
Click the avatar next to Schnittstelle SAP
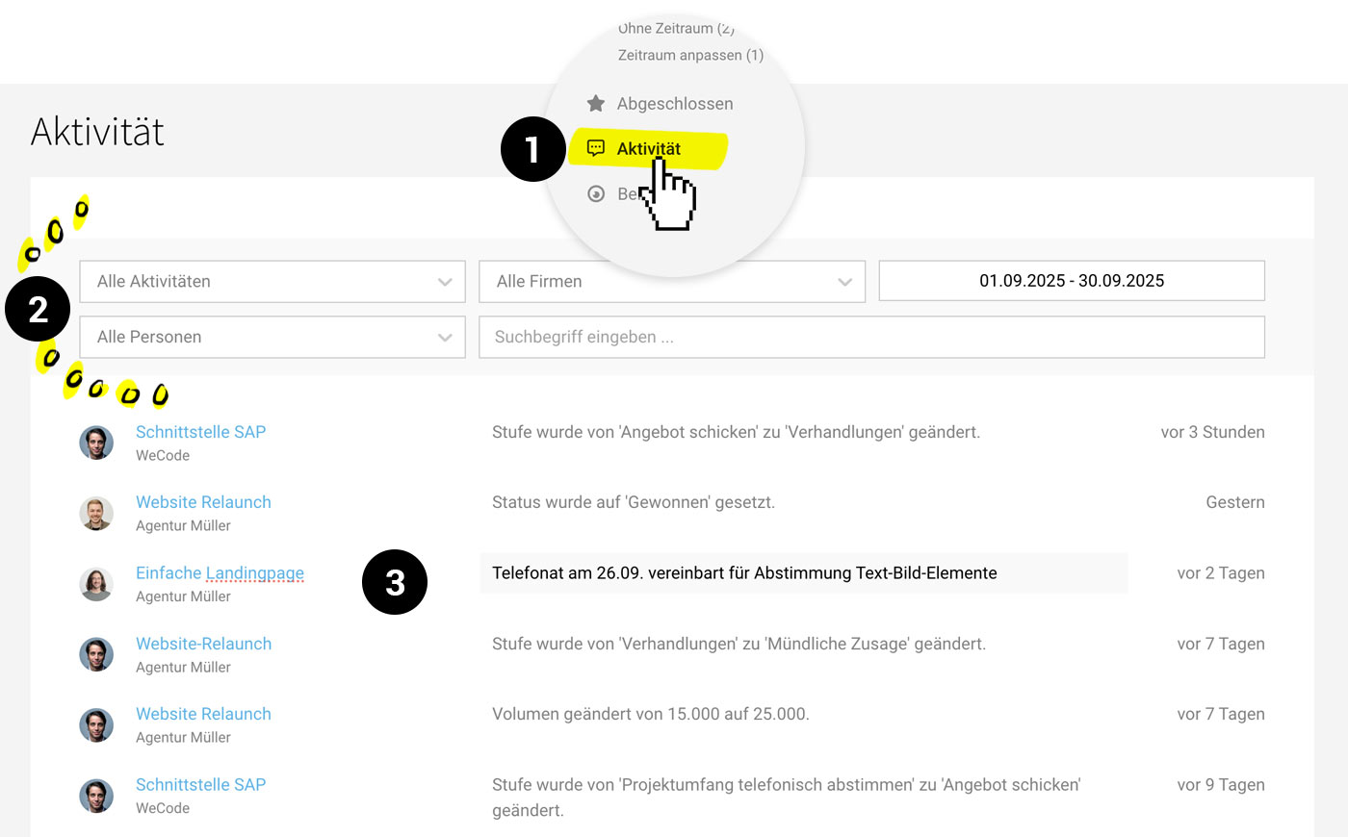point(96,443)
